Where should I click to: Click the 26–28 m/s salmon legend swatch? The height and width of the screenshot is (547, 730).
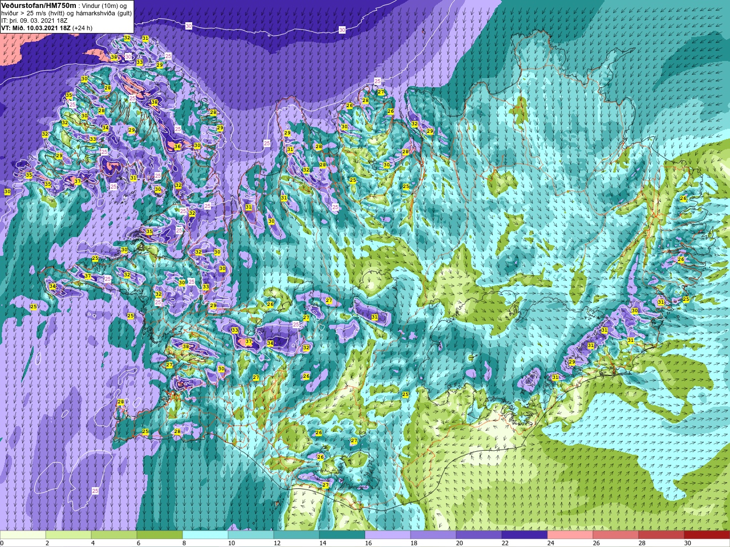point(616,535)
